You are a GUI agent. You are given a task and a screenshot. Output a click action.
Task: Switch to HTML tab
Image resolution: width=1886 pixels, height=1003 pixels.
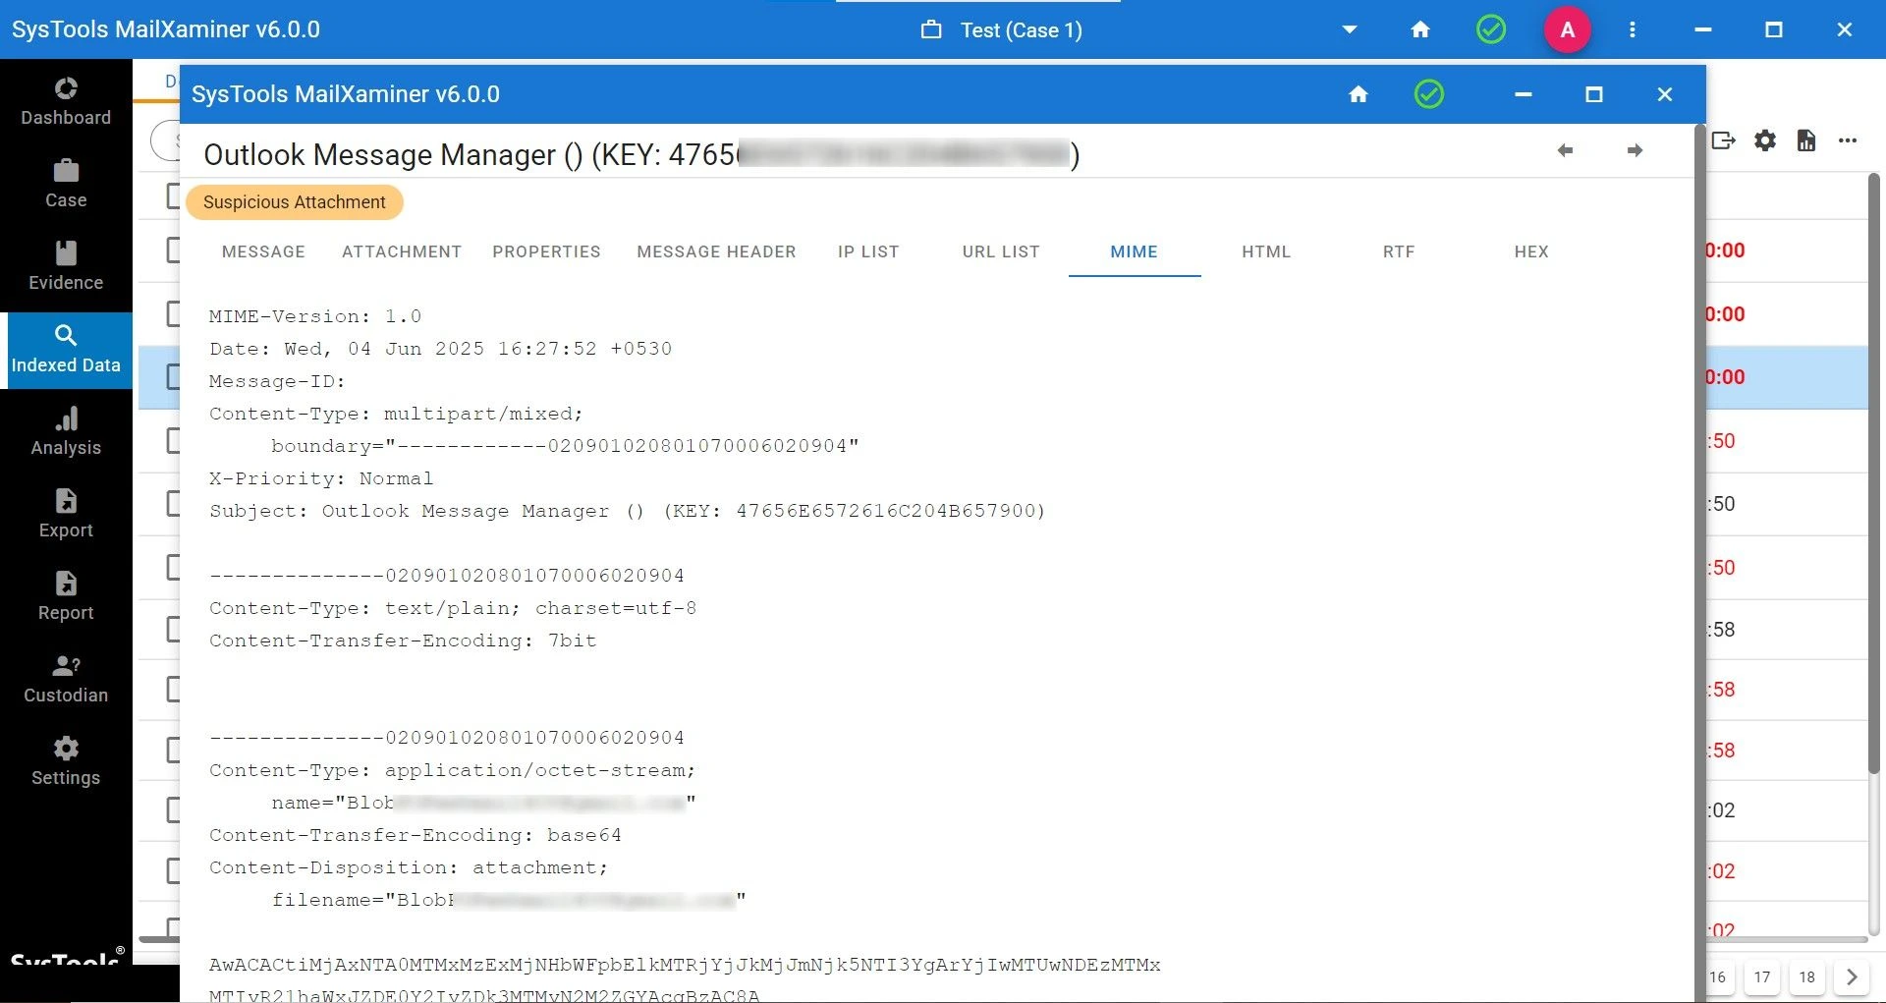[1266, 251]
